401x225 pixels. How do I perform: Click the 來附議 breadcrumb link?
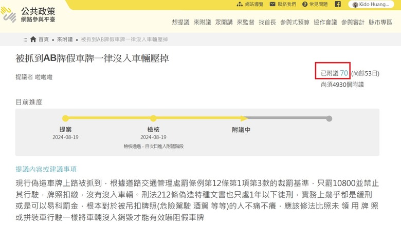coord(65,39)
